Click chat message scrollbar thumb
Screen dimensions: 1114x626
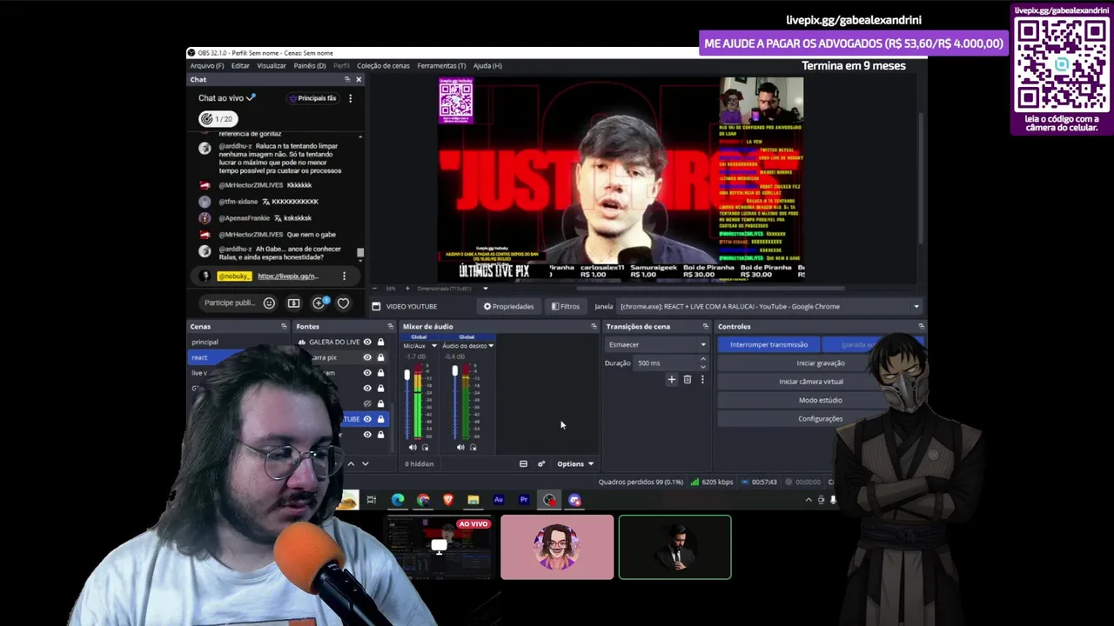pyautogui.click(x=360, y=253)
